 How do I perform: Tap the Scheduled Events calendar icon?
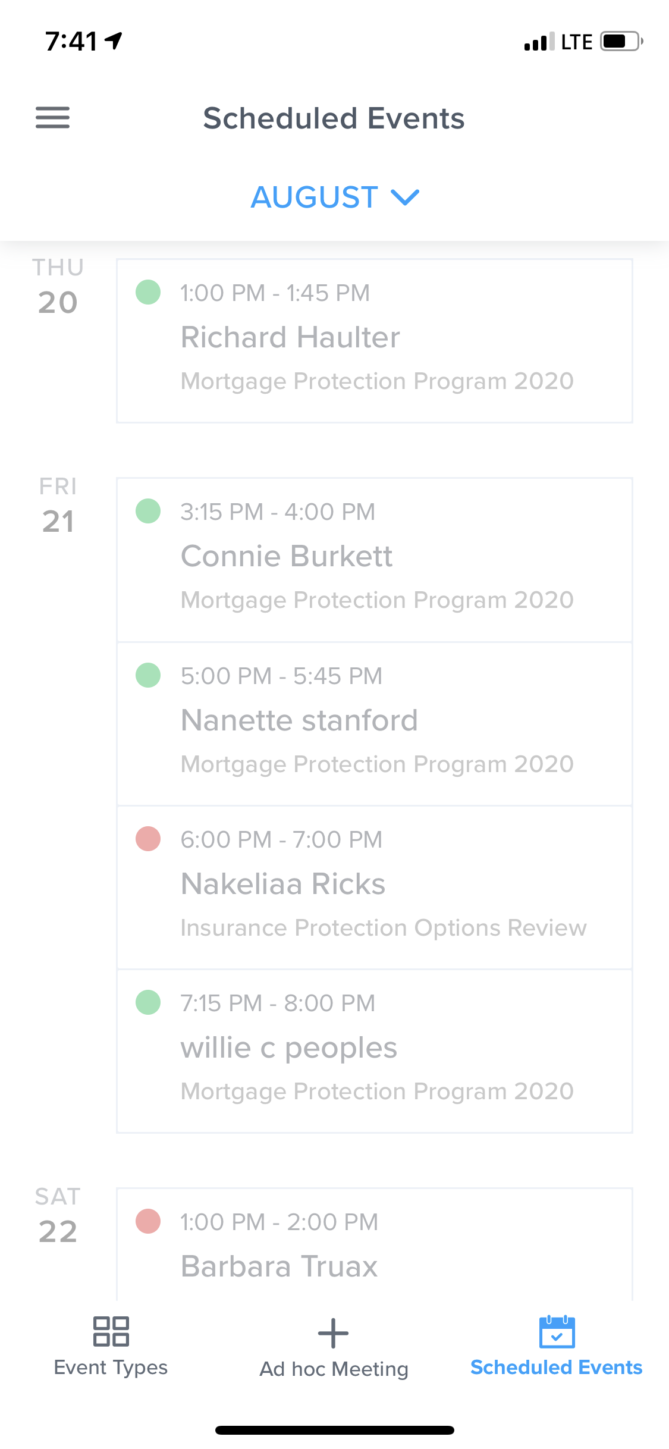click(x=557, y=1332)
